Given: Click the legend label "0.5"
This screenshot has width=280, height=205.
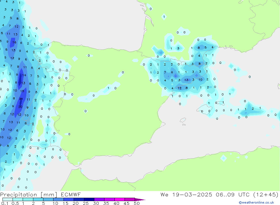Looking at the screenshot, I should 15,203.
